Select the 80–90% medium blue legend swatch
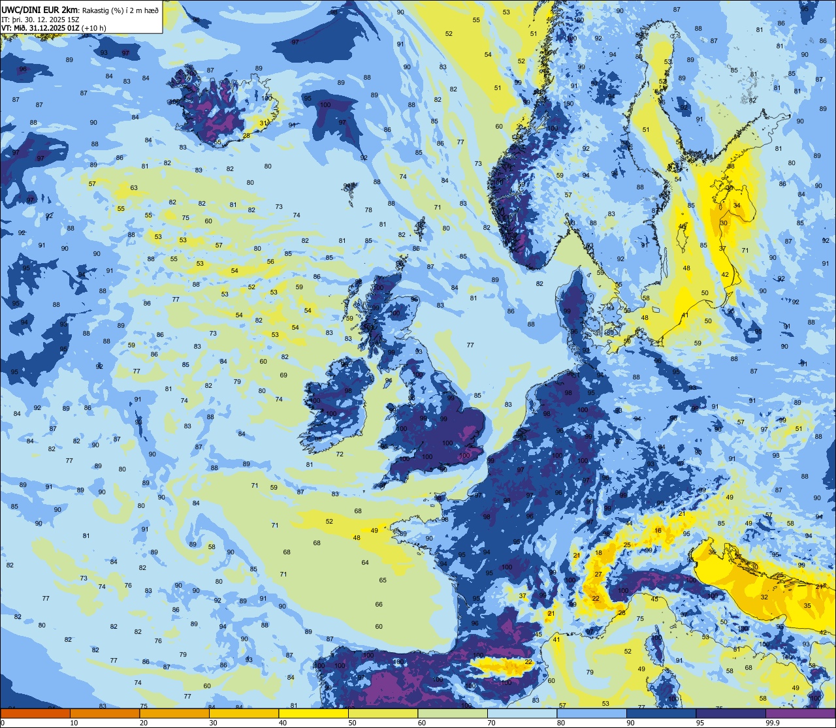 click(592, 713)
